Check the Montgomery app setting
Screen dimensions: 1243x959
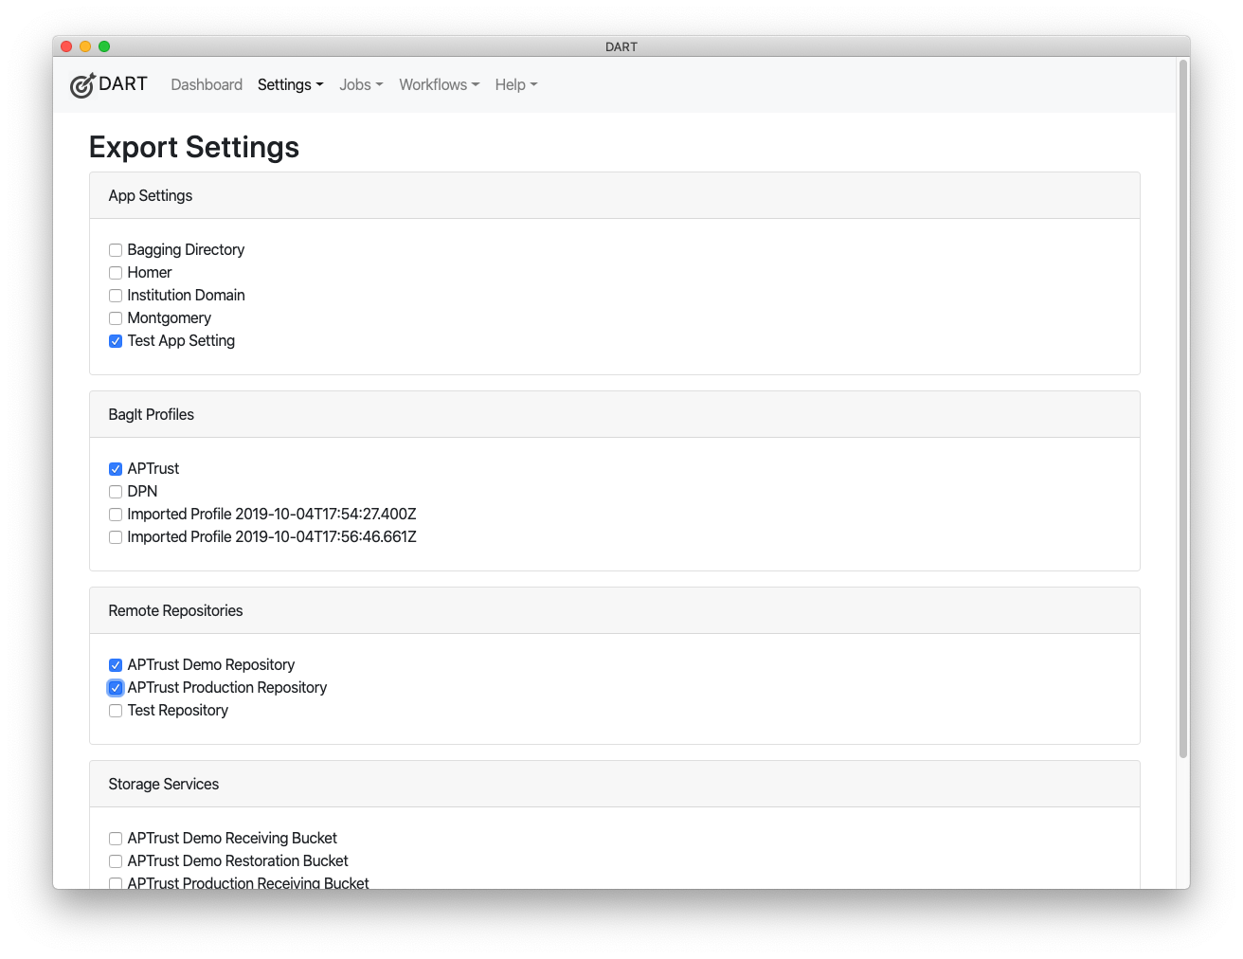[115, 317]
